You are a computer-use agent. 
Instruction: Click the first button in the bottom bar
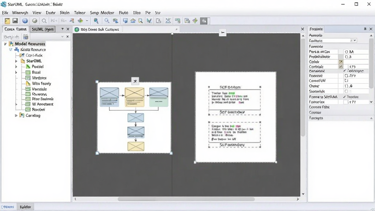[x=8, y=207]
